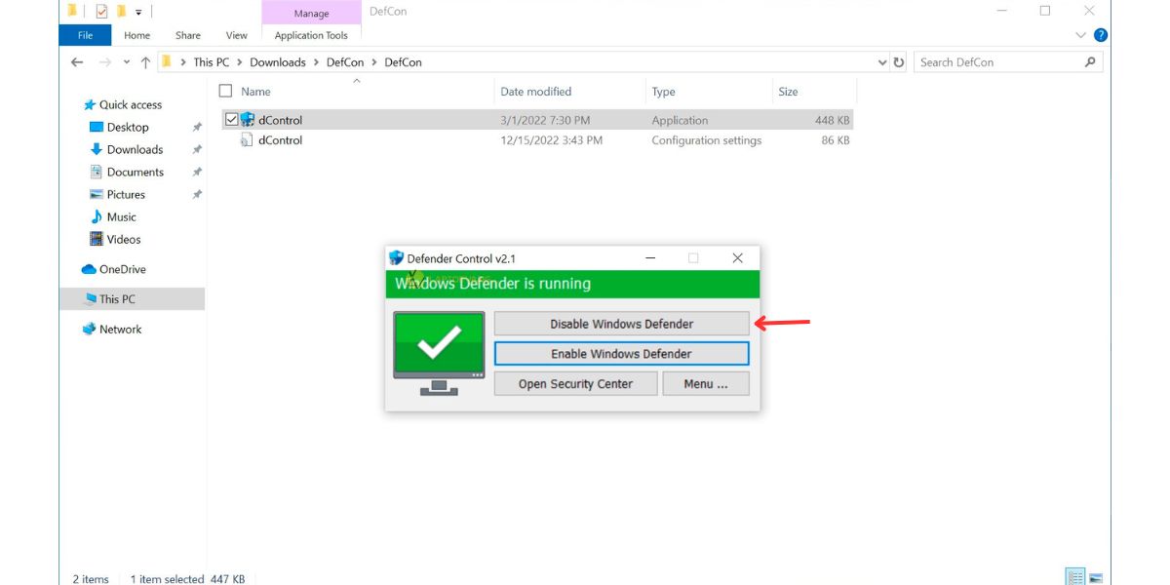Click the 86 KB size cell
1170x585 pixels.
pos(836,140)
